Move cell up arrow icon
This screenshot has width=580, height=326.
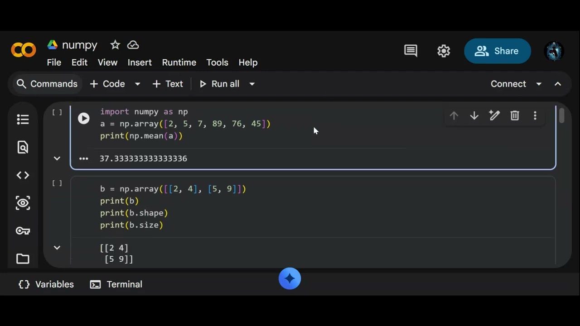[x=454, y=115]
